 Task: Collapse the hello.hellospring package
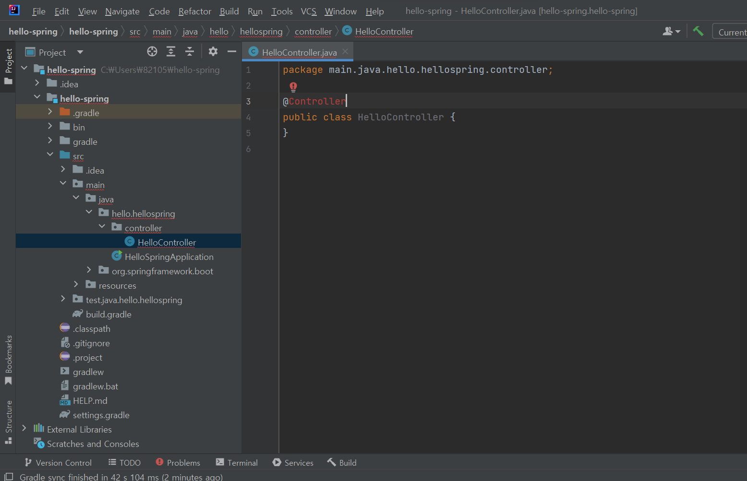tap(89, 212)
